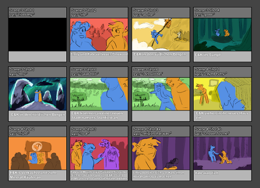Click the proposal scene thumbnail for Shot 4b
Image resolution: width=260 pixels, height=188 pixels.
click(222, 153)
